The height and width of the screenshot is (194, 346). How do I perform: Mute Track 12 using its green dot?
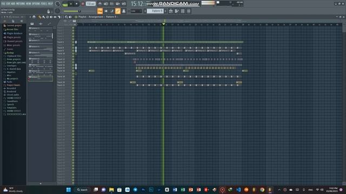click(x=73, y=59)
